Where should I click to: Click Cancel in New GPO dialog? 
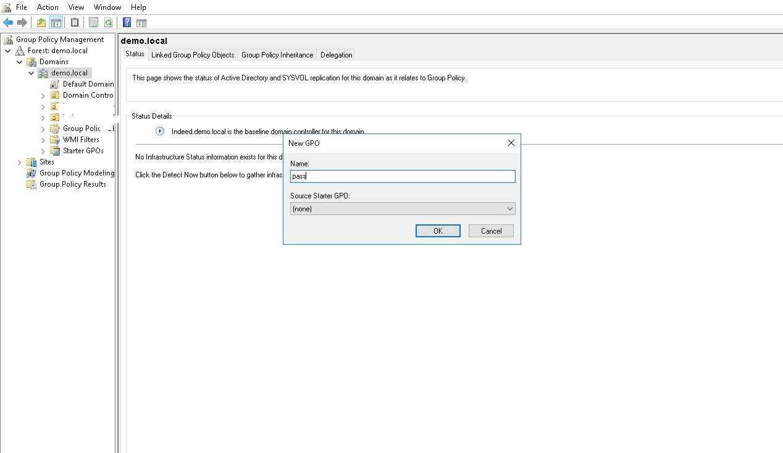click(x=491, y=231)
